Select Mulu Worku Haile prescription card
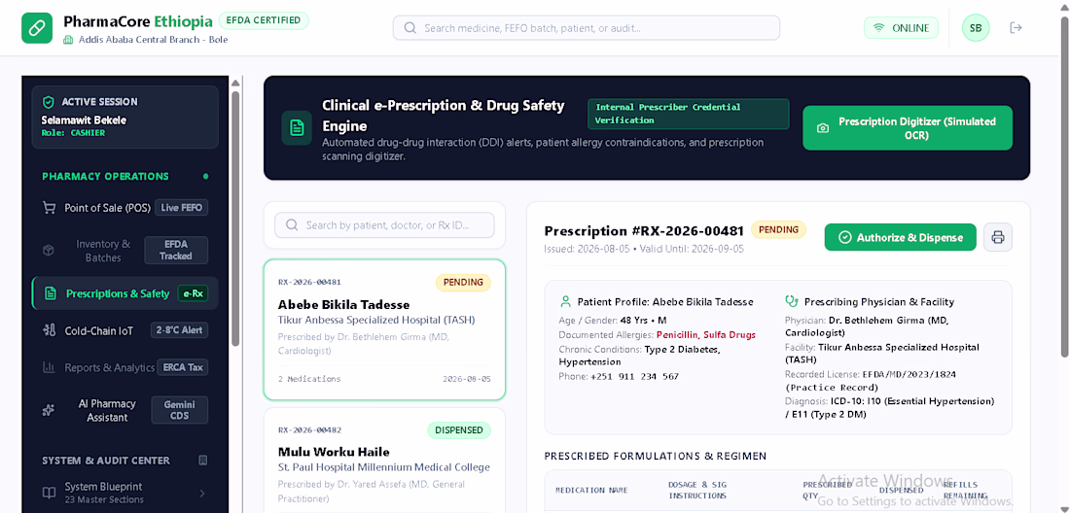This screenshot has width=1070, height=513. point(384,460)
